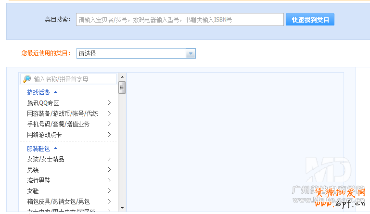Click the scroll down arrow in category list
This screenshot has height=214, width=370.
(122, 208)
